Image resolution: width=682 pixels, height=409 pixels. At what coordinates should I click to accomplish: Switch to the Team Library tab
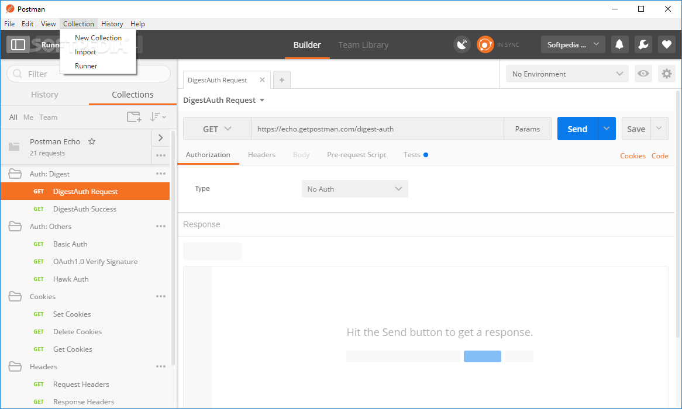[x=363, y=45]
